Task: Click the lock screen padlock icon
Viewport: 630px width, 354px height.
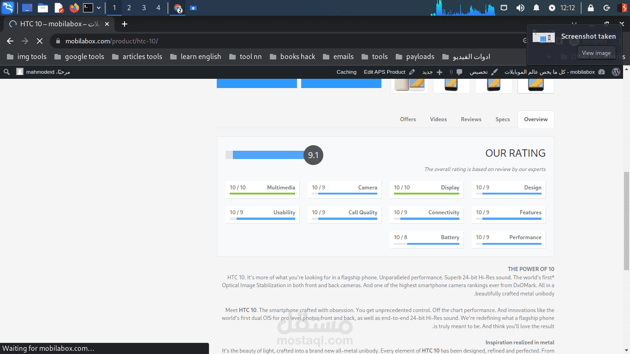Action: [x=591, y=8]
